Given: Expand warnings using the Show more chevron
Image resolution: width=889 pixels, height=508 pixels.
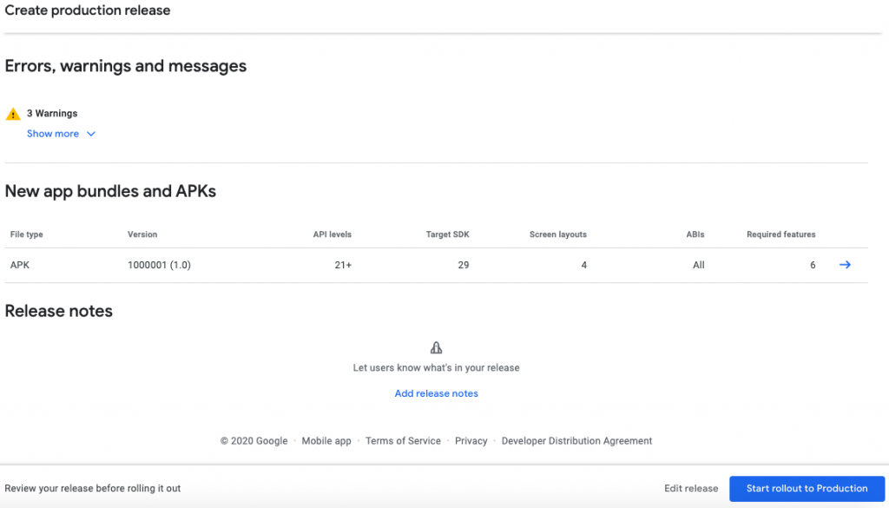Looking at the screenshot, I should [x=91, y=134].
